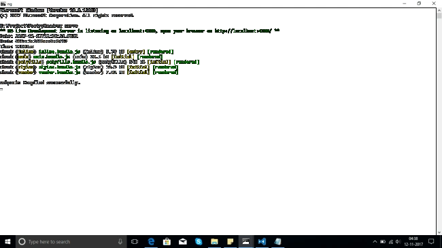The image size is (442, 248).
Task: Click the console scrollbar up arrow
Action: pos(439,10)
